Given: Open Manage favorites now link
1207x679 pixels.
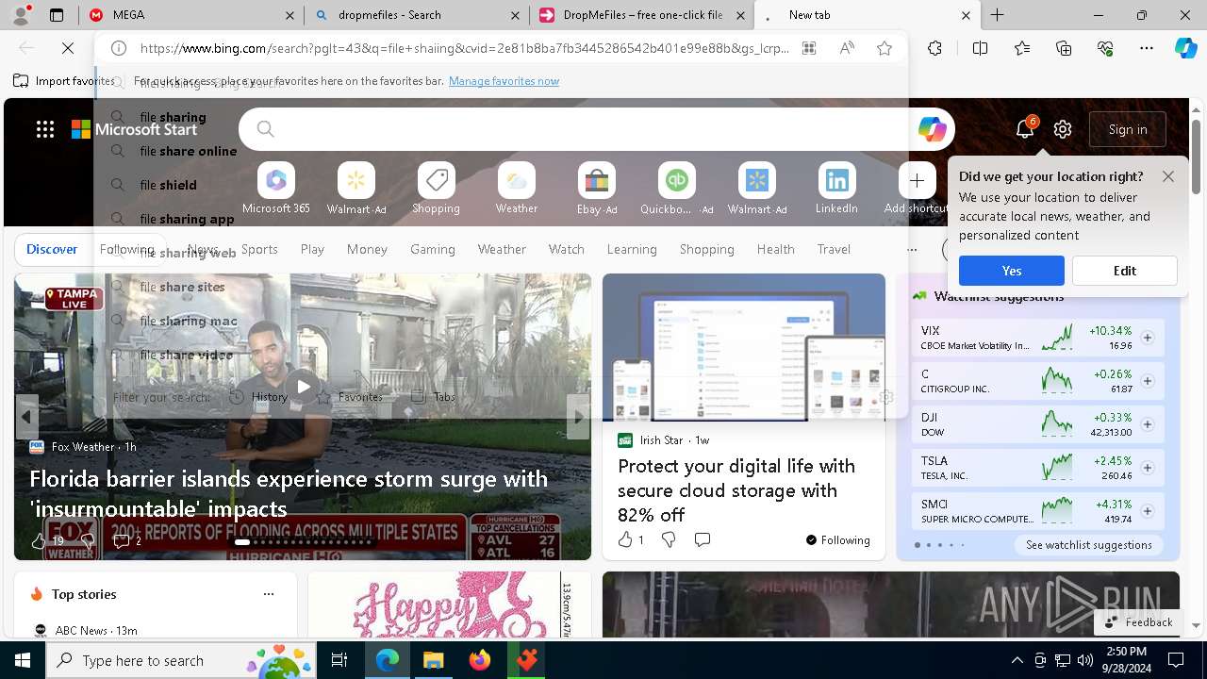Looking at the screenshot, I should [x=504, y=81].
